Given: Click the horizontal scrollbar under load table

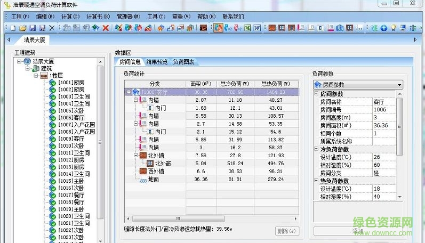Looking at the screenshot, I should pos(178,218).
